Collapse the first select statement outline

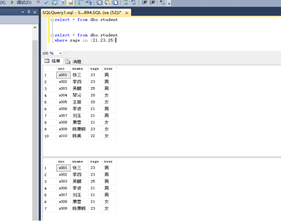tap(52, 20)
